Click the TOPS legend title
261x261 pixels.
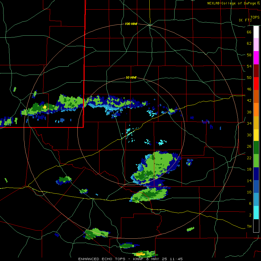(255, 17)
